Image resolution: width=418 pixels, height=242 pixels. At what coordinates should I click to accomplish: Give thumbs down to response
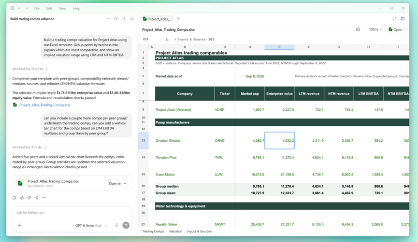[29, 198]
